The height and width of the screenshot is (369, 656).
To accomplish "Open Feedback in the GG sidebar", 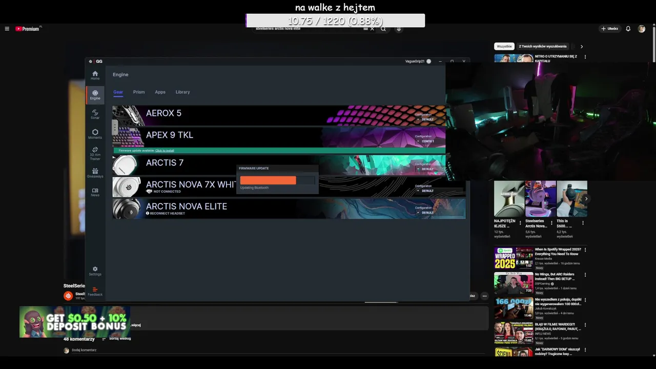I will click(x=95, y=291).
